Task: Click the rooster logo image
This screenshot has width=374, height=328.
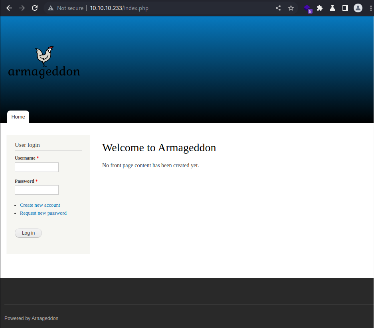Action: (x=44, y=56)
